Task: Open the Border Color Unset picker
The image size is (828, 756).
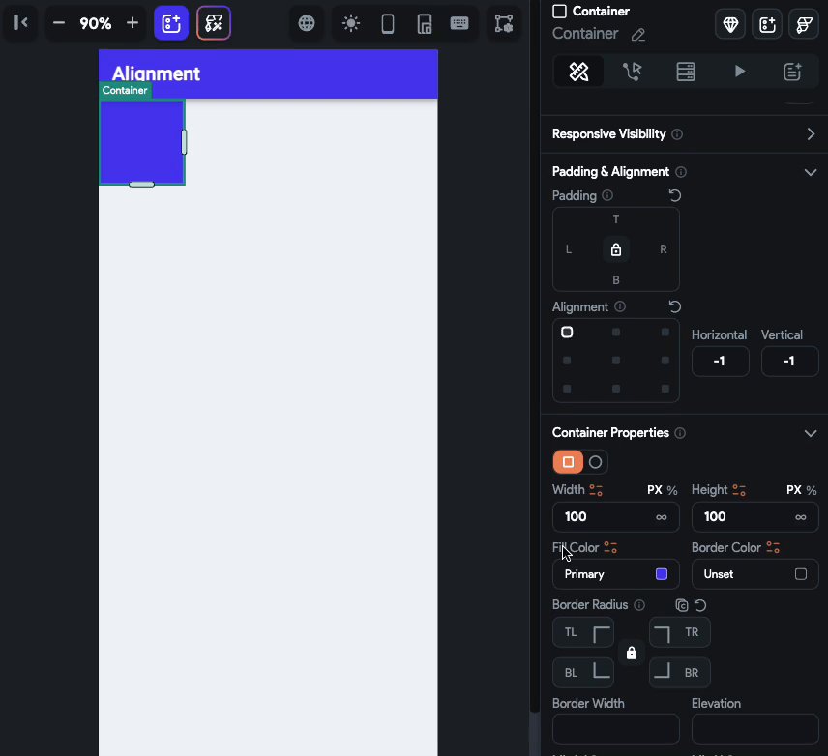Action: pos(755,574)
